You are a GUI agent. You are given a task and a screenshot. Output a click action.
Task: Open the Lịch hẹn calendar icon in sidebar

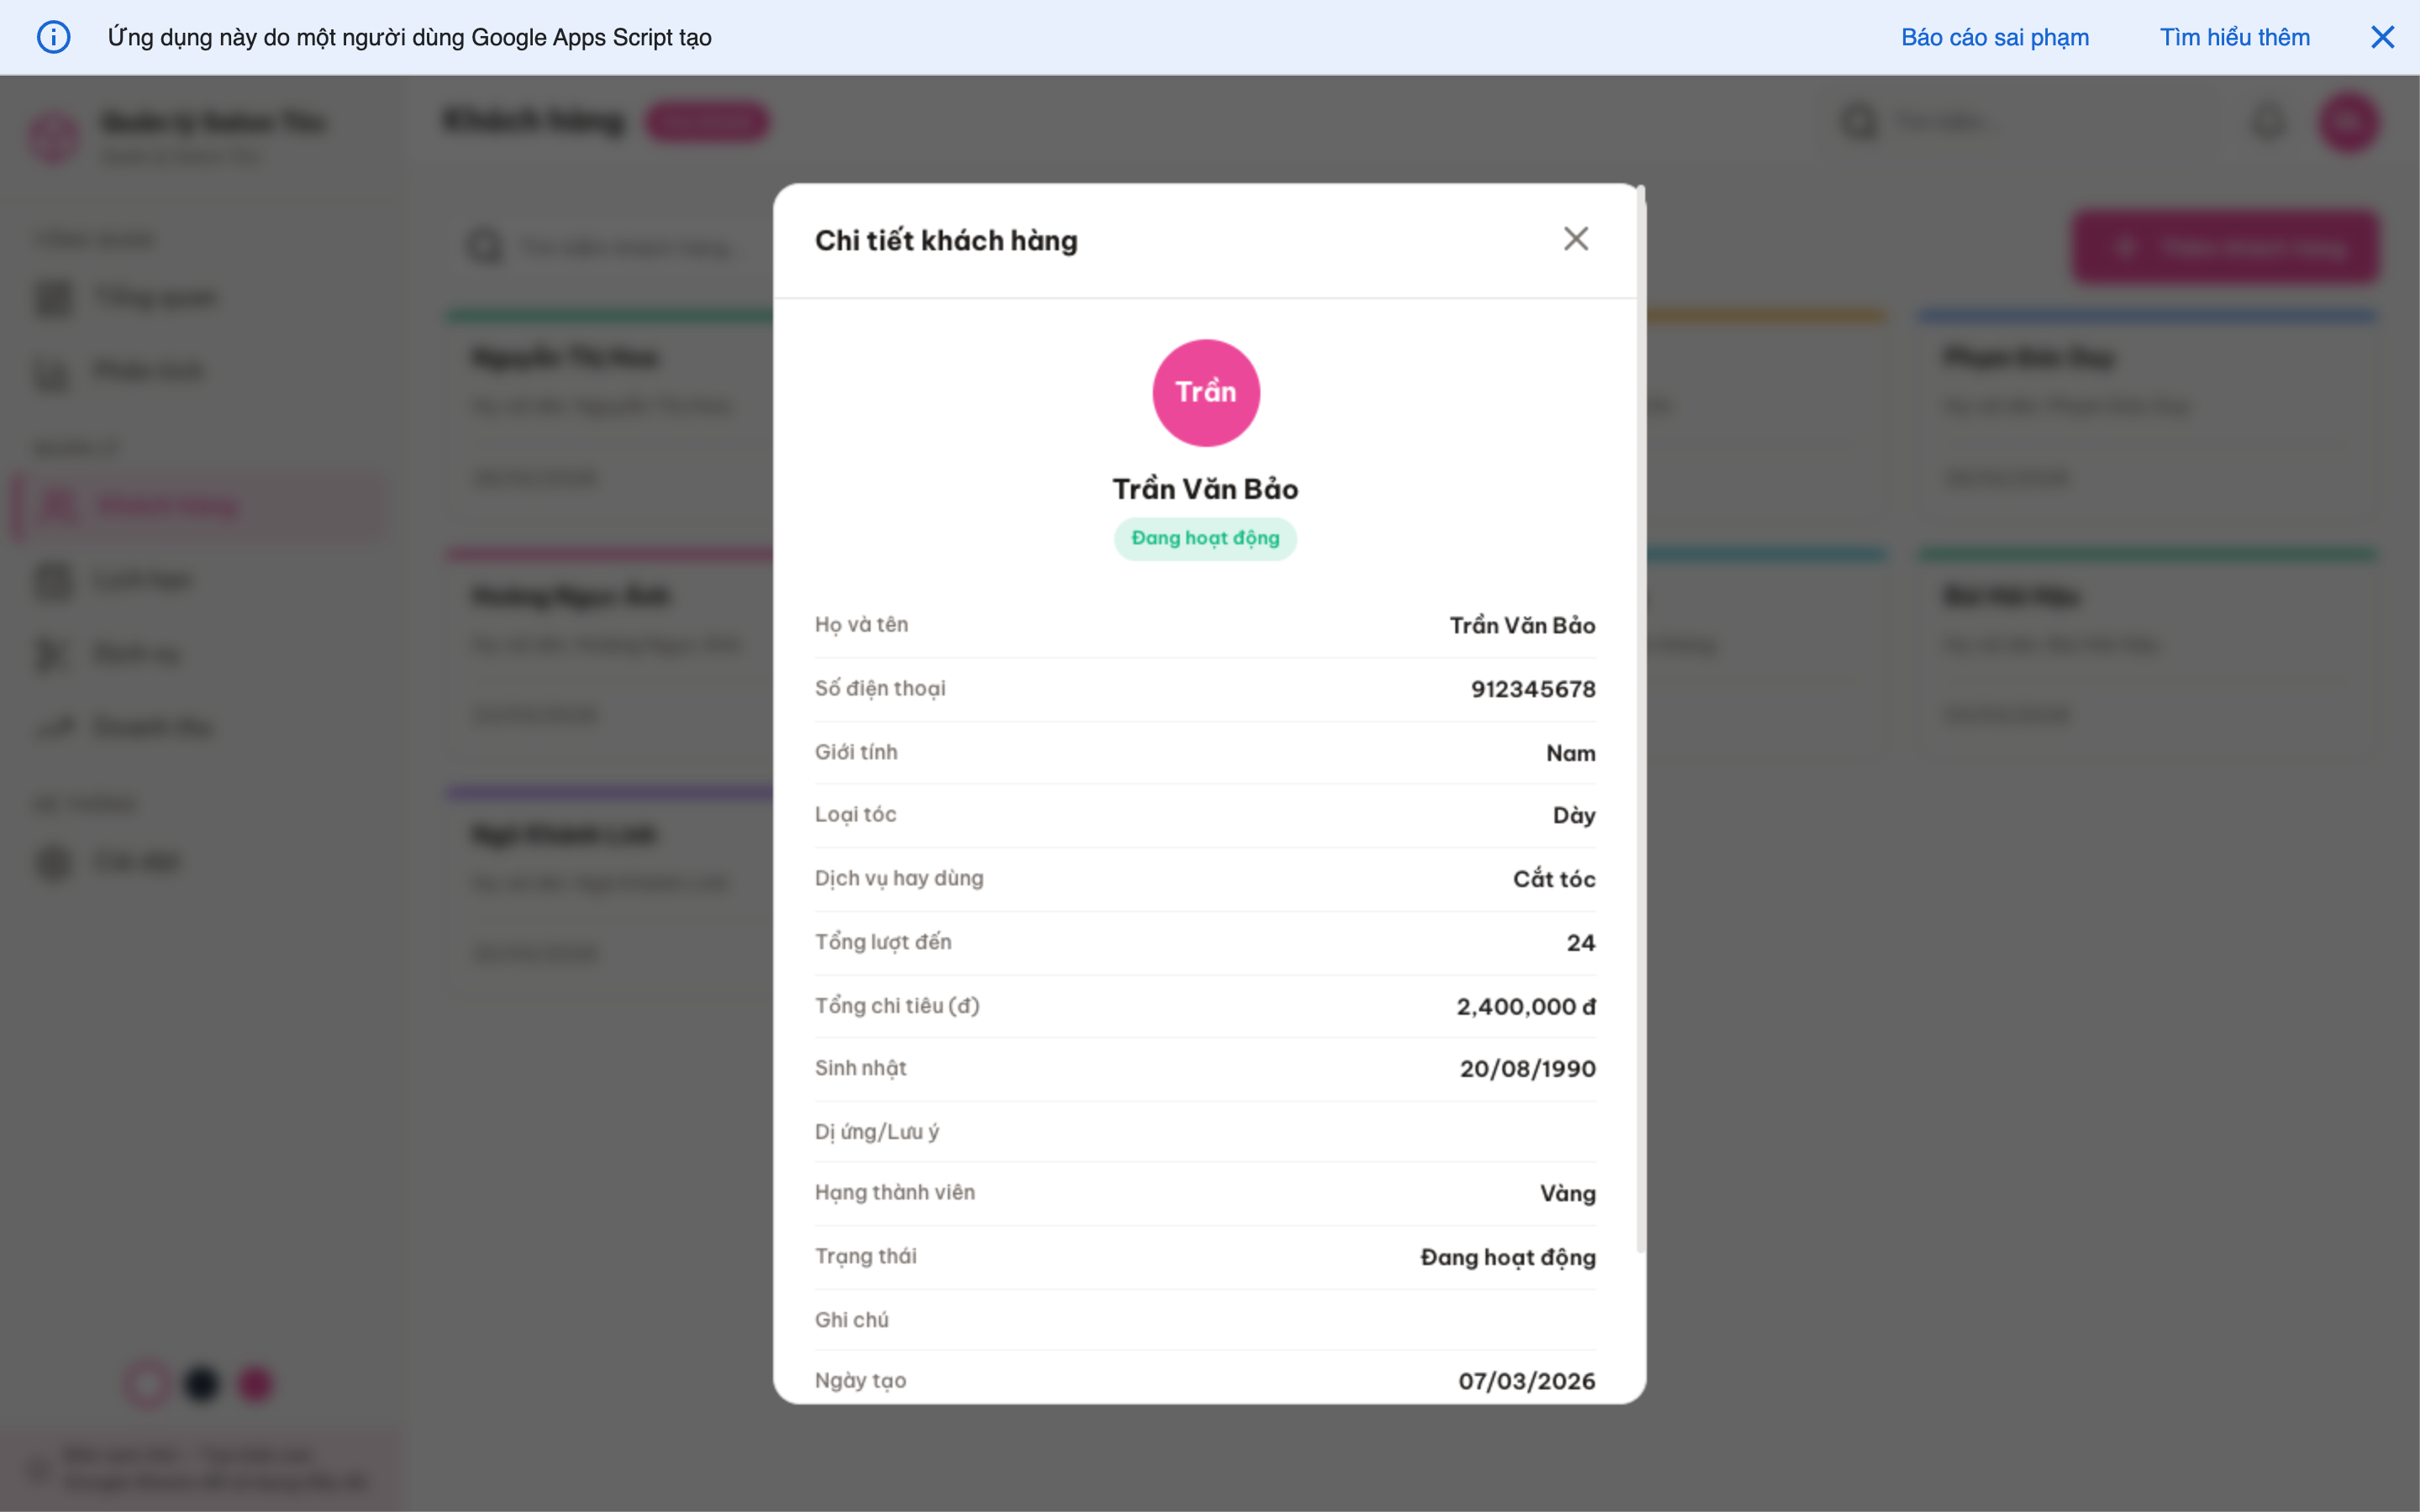pyautogui.click(x=53, y=580)
